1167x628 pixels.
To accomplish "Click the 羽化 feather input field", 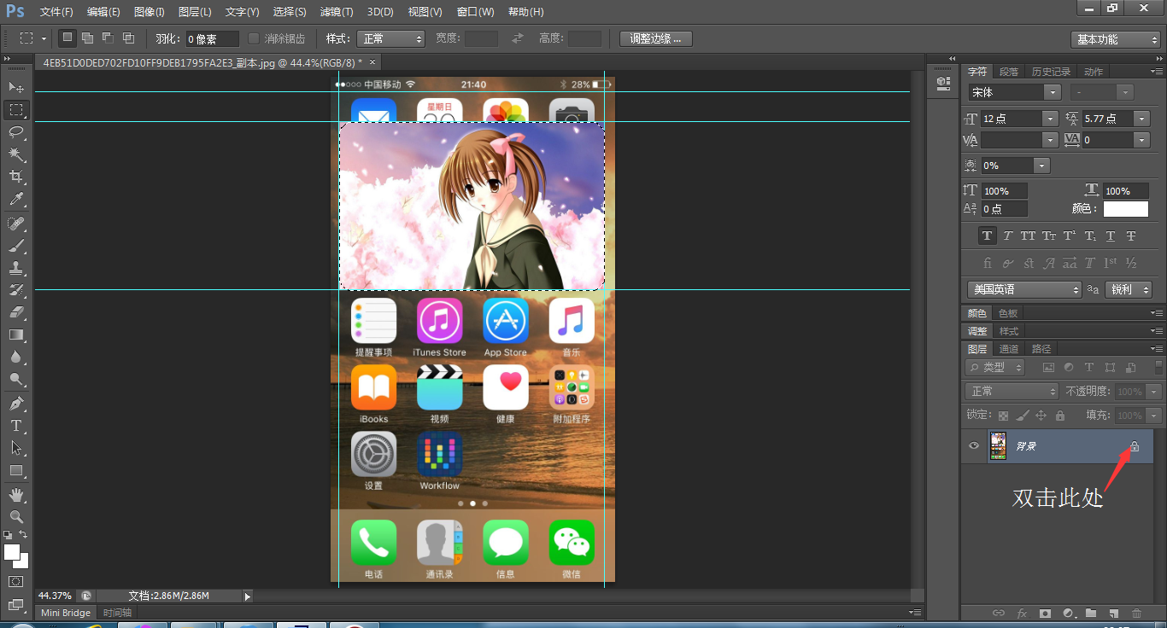I will click(212, 38).
